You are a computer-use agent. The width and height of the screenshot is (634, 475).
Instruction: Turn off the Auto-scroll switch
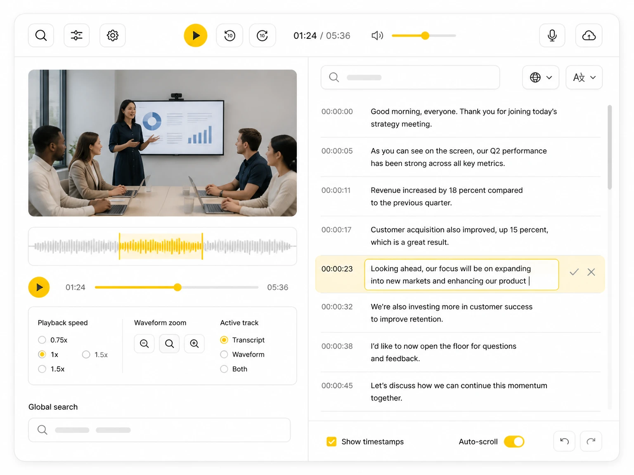tap(514, 442)
